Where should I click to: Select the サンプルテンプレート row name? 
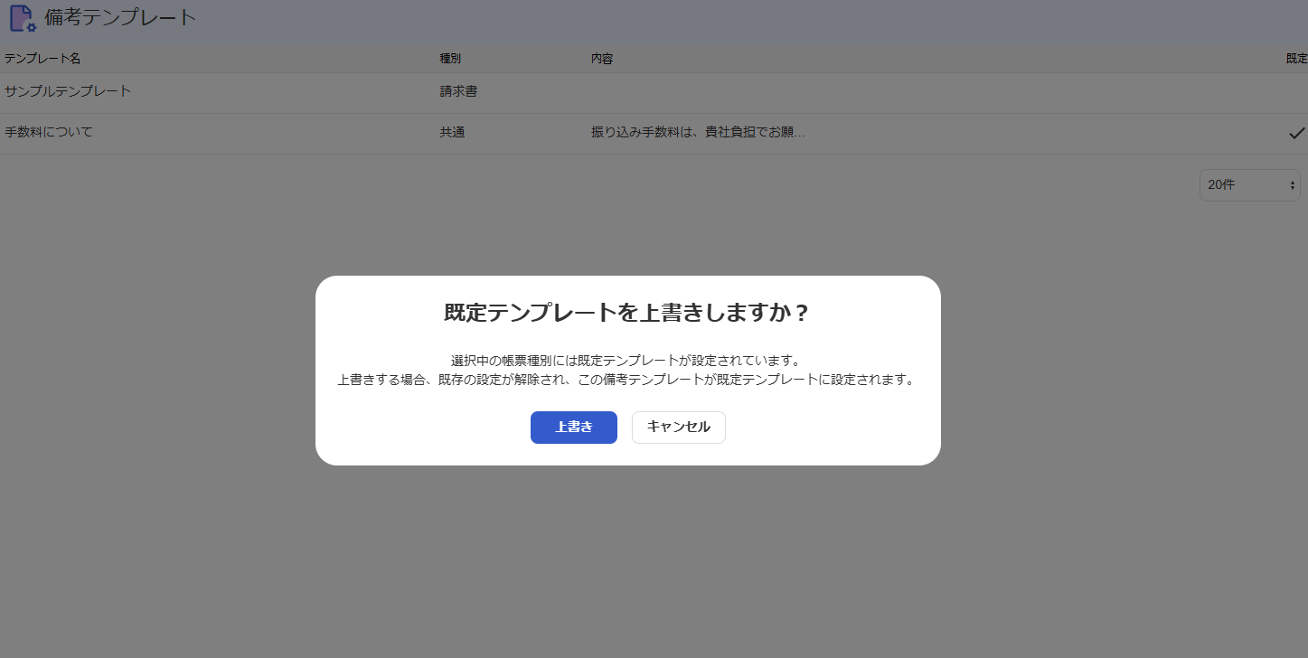point(68,91)
